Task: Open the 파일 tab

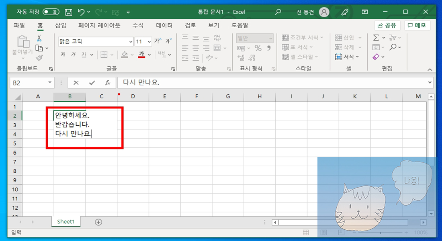Action: (19, 25)
